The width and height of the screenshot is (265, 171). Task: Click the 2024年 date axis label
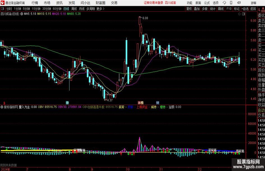click(x=5, y=169)
